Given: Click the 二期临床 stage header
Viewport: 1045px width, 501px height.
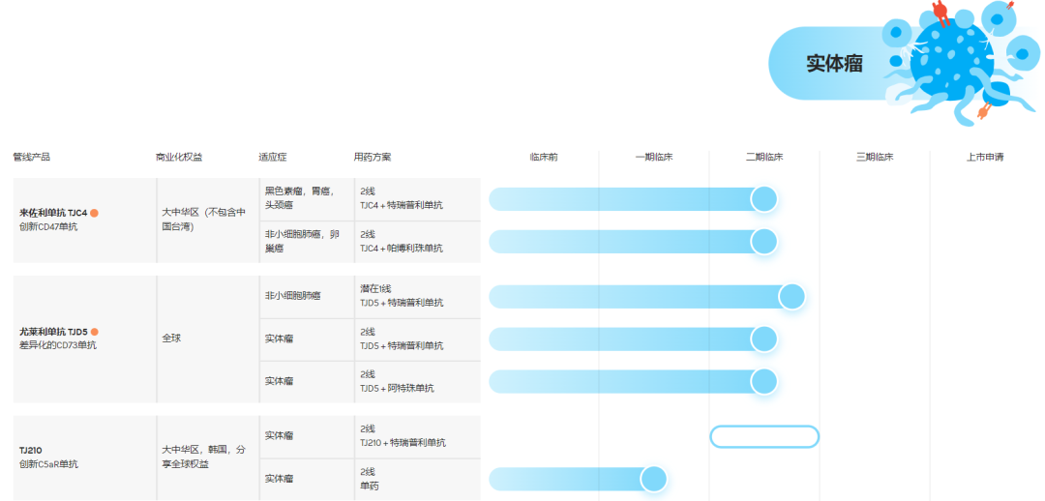Looking at the screenshot, I should tap(764, 158).
